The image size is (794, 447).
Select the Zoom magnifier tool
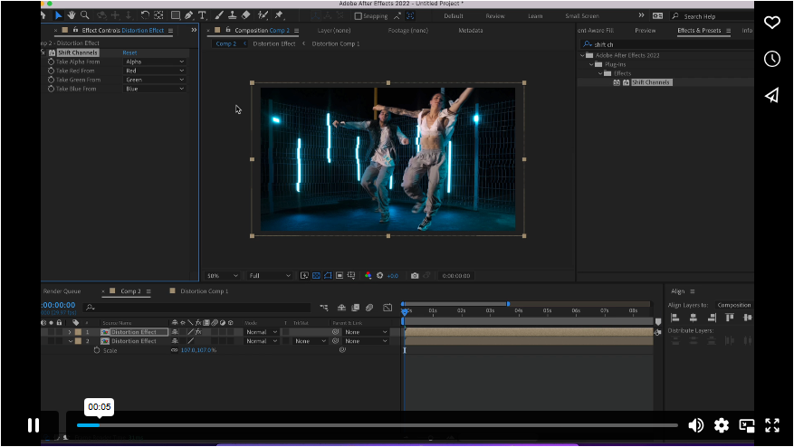[84, 15]
